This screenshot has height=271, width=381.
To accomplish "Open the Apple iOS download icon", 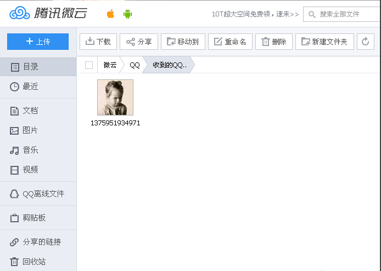I will (110, 14).
